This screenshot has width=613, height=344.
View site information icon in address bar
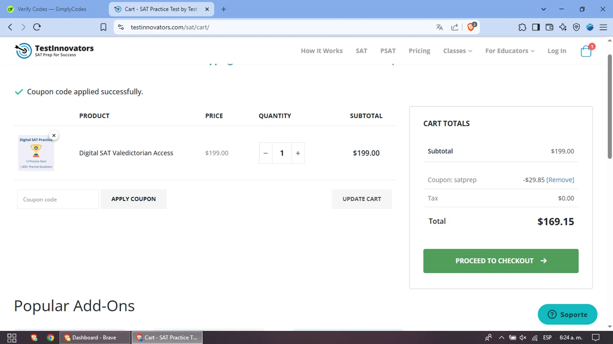click(121, 27)
